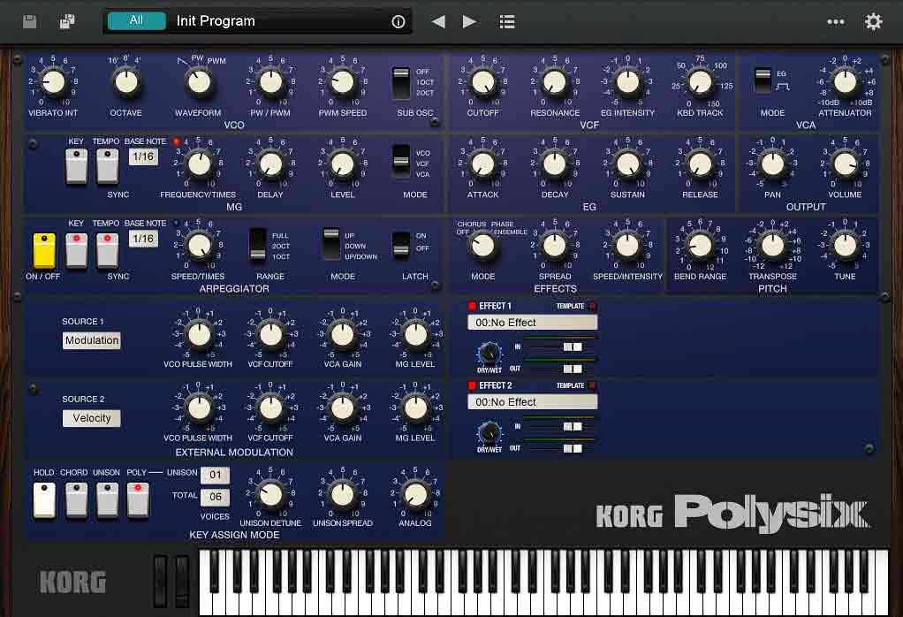Click the MG BASE NOTE 1/16 field

click(143, 156)
